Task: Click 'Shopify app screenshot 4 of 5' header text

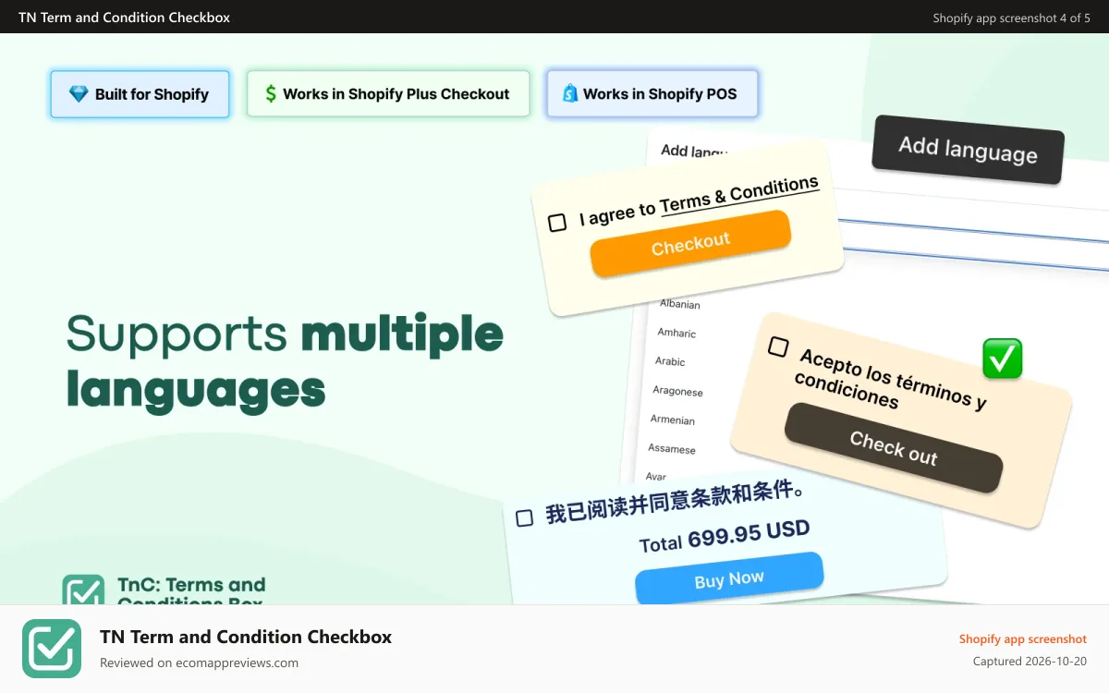Action: click(1011, 18)
